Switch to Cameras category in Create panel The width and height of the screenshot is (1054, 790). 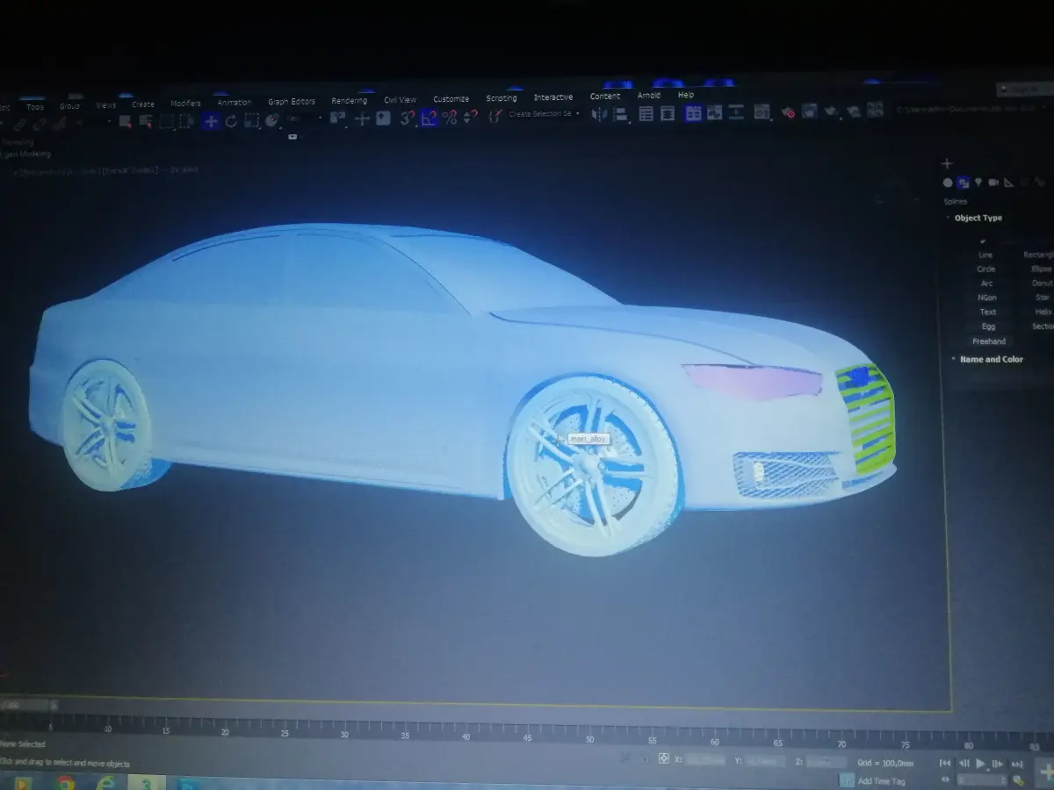coord(993,183)
